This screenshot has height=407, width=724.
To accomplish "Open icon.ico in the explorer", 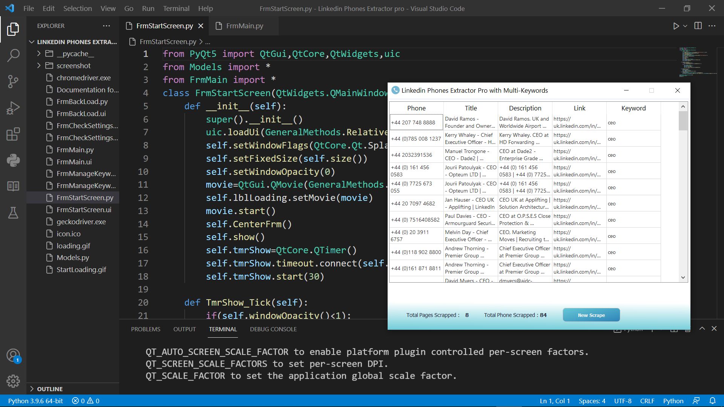I will click(x=68, y=234).
